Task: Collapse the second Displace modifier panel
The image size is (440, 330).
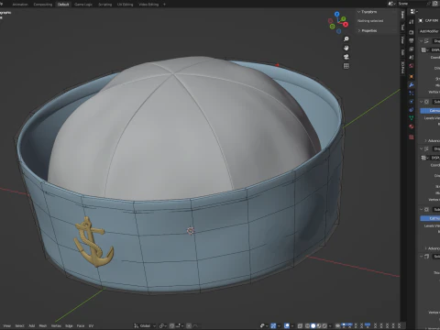Action: click(421, 148)
